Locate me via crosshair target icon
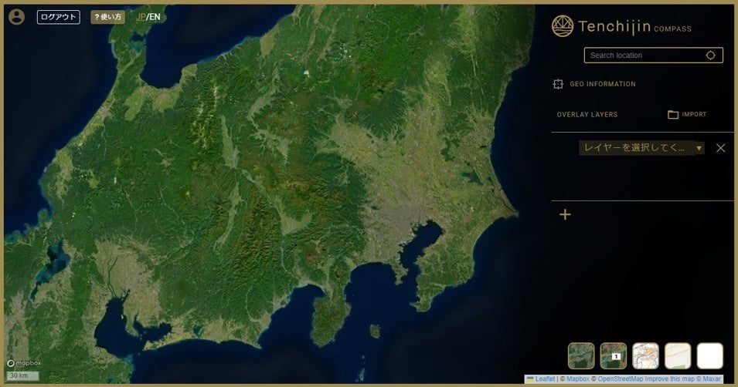Image resolution: width=738 pixels, height=387 pixels. coord(710,55)
